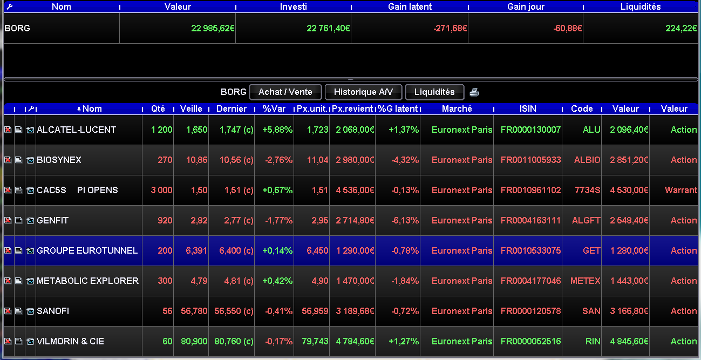Image resolution: width=701 pixels, height=360 pixels.
Task: Select the BORG account row in the summary table
Action: [350, 28]
